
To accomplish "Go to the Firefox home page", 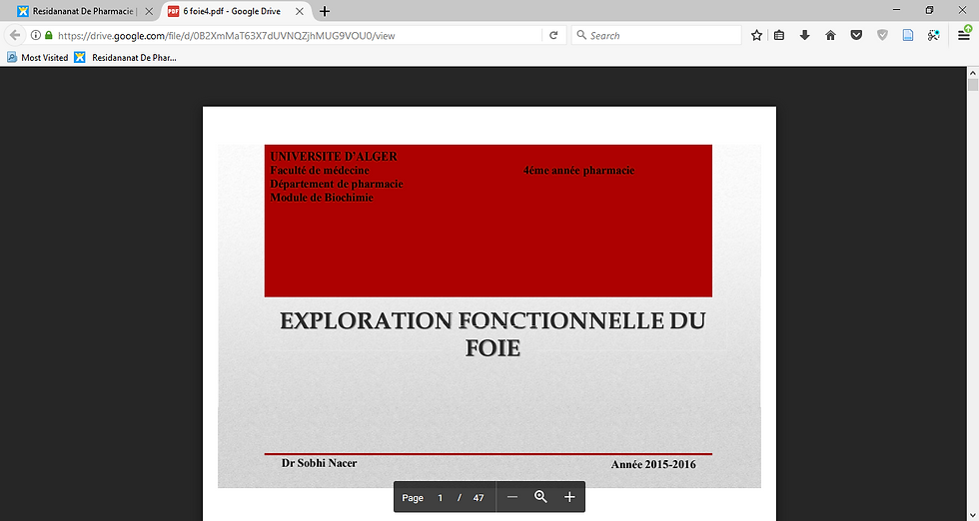I will click(x=830, y=36).
